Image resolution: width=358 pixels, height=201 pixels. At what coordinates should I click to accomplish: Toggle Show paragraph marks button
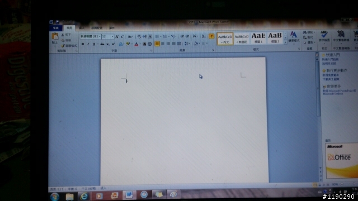(211, 36)
